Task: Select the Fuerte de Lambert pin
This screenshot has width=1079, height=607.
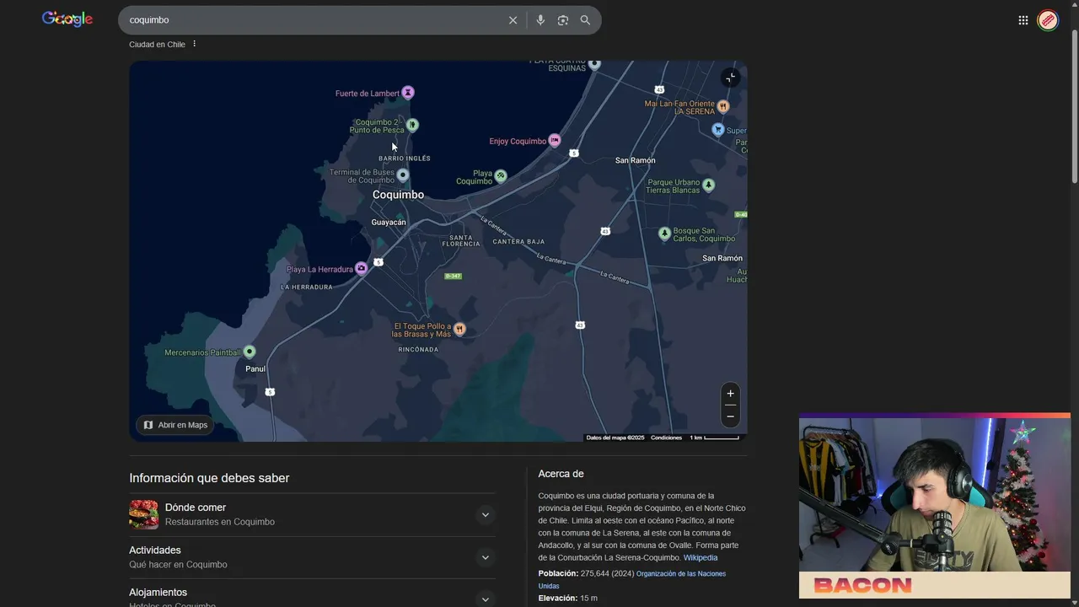Action: 408,92
